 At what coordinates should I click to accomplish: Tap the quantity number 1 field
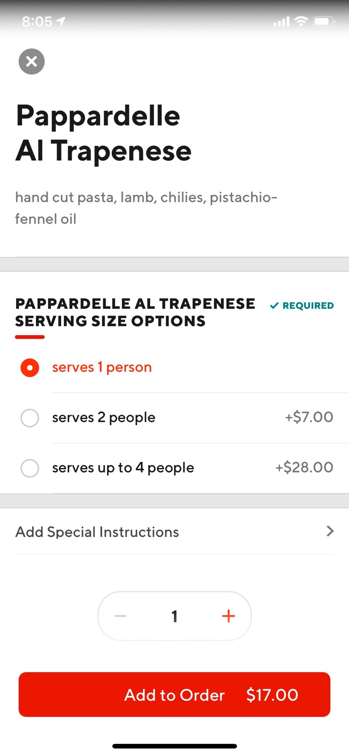coord(174,616)
